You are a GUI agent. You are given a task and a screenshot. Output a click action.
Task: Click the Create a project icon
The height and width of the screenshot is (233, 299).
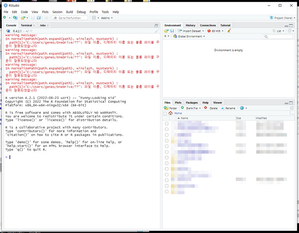pyautogui.click(x=15, y=18)
